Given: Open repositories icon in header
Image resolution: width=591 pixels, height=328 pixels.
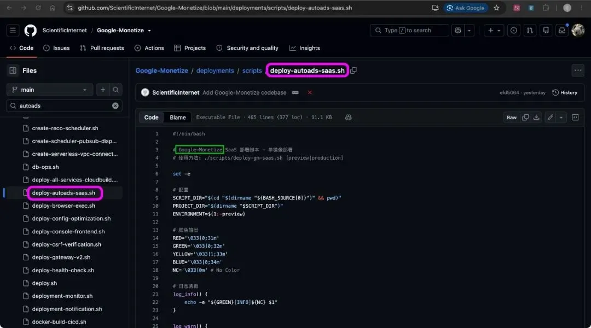Looking at the screenshot, I should click(546, 30).
